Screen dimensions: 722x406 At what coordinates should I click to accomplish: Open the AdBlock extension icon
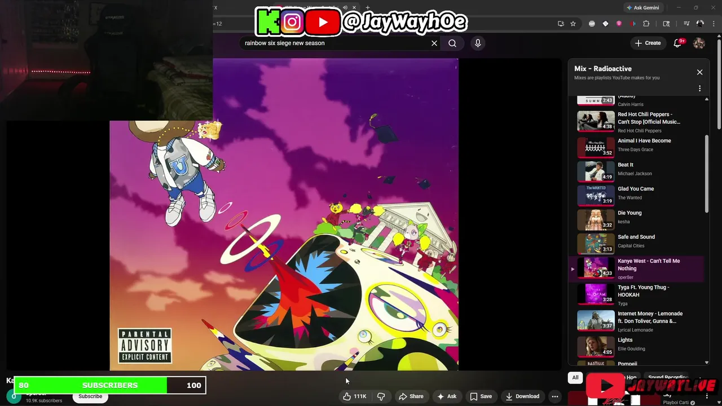point(592,24)
